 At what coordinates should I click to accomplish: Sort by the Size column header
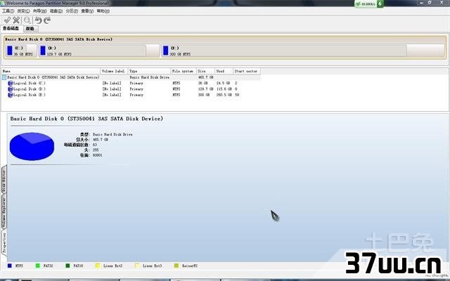pyautogui.click(x=205, y=71)
